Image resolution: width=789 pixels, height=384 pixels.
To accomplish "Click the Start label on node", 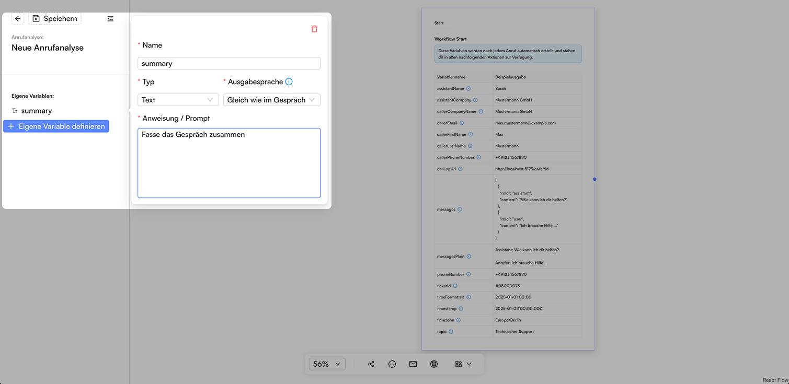I will (439, 23).
